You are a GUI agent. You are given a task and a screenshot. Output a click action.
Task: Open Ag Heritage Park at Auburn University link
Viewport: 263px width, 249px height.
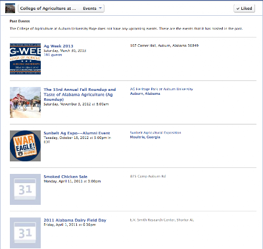161,89
